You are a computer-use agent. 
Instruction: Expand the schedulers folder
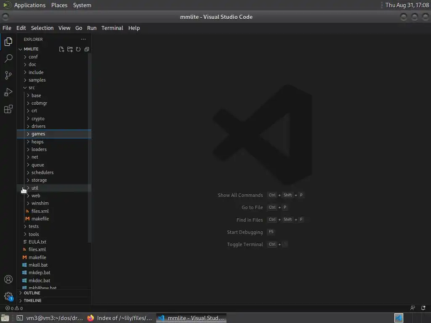click(x=54, y=172)
